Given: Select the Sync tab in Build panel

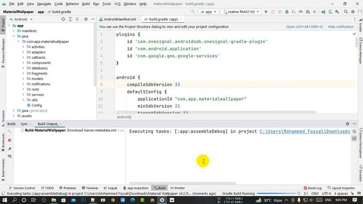Looking at the screenshot, I should (24, 124).
